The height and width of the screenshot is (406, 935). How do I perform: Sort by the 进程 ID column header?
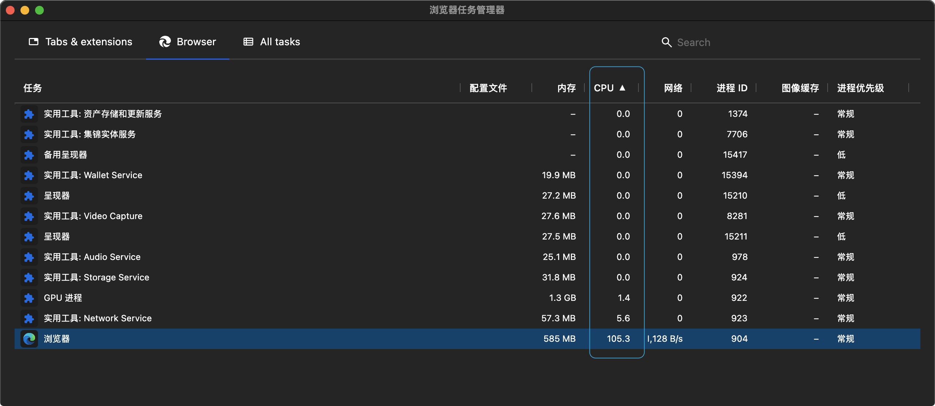[x=732, y=88]
